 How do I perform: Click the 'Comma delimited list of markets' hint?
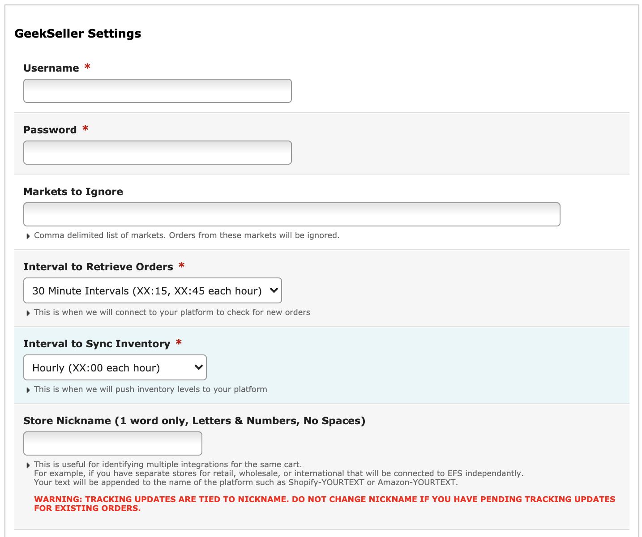(x=187, y=235)
